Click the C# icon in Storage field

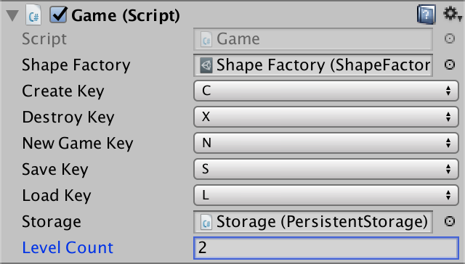click(206, 222)
